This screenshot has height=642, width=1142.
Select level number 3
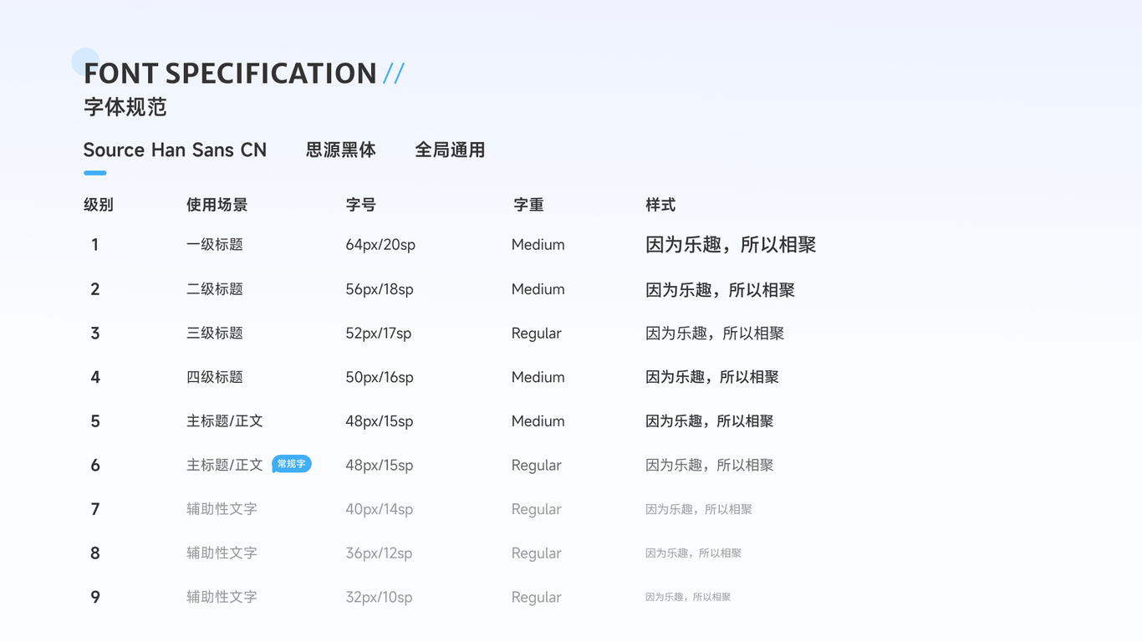(95, 333)
